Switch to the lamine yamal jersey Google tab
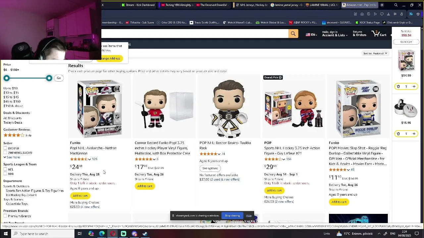The image size is (424, 238). coord(287,5)
